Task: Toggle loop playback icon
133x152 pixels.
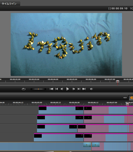Action: click(23, 89)
